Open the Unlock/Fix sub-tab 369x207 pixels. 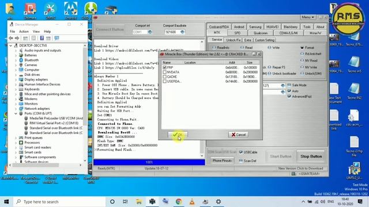[x=233, y=40]
